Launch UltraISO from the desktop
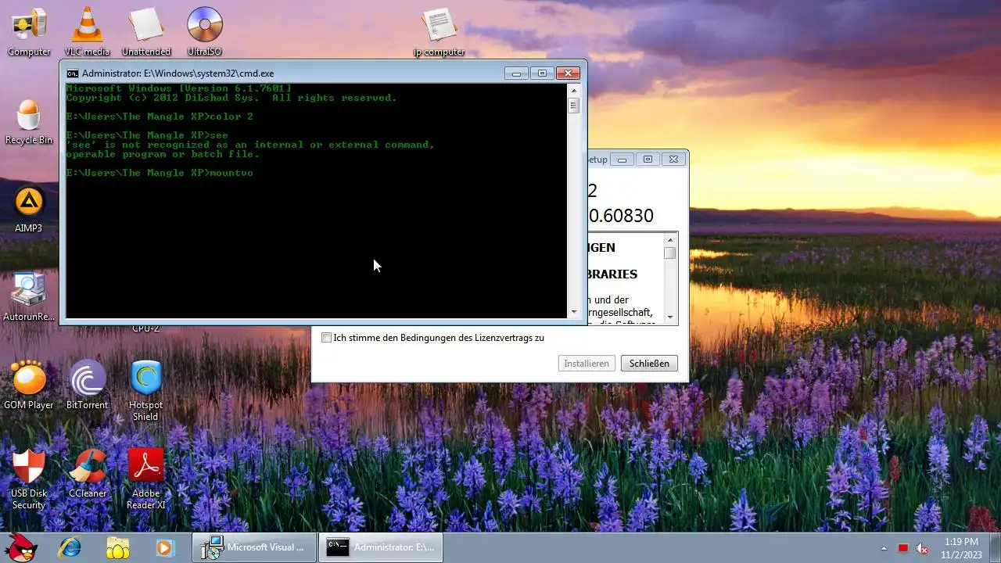Viewport: 1001px width, 563px height. coord(205,31)
